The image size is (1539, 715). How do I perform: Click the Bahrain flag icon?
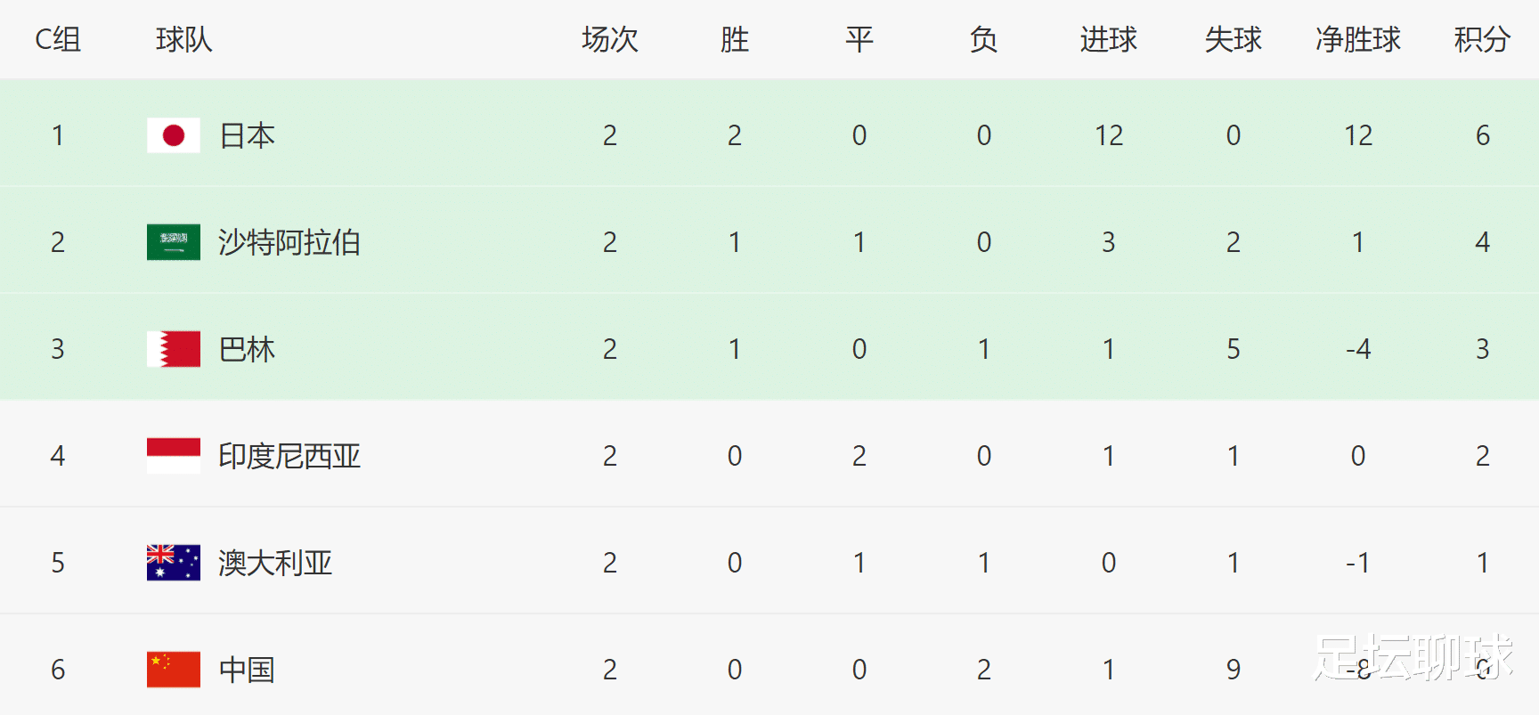tap(174, 349)
